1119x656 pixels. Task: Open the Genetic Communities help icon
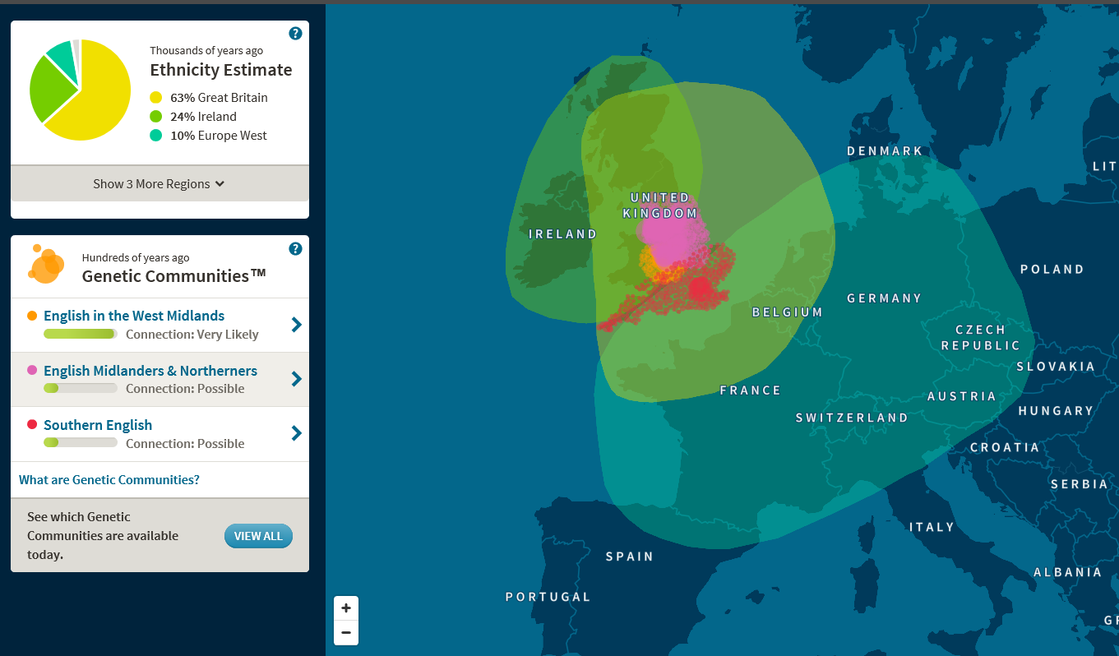(295, 248)
